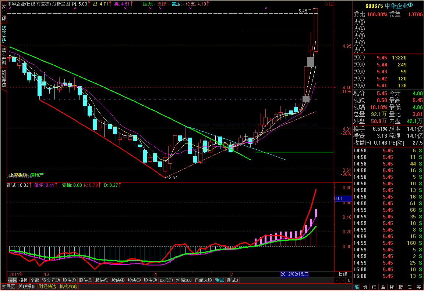Open the 财经精选 link
424x291 pixels.
47,287
